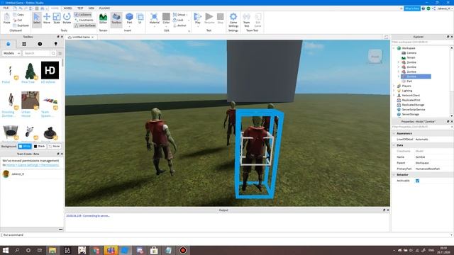
Task: Click the command bar input
Action: coord(226,234)
